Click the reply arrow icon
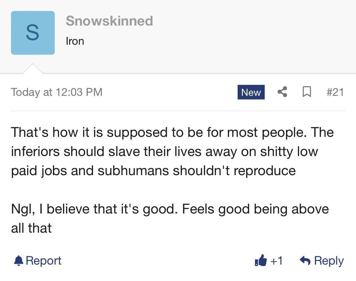The width and height of the screenshot is (356, 281). (x=305, y=261)
